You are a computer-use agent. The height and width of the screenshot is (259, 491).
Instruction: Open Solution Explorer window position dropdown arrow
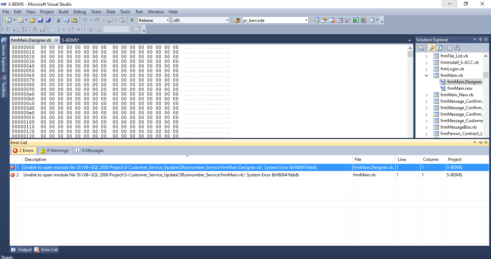tap(475, 40)
